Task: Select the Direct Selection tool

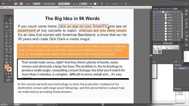Action: 10,20
